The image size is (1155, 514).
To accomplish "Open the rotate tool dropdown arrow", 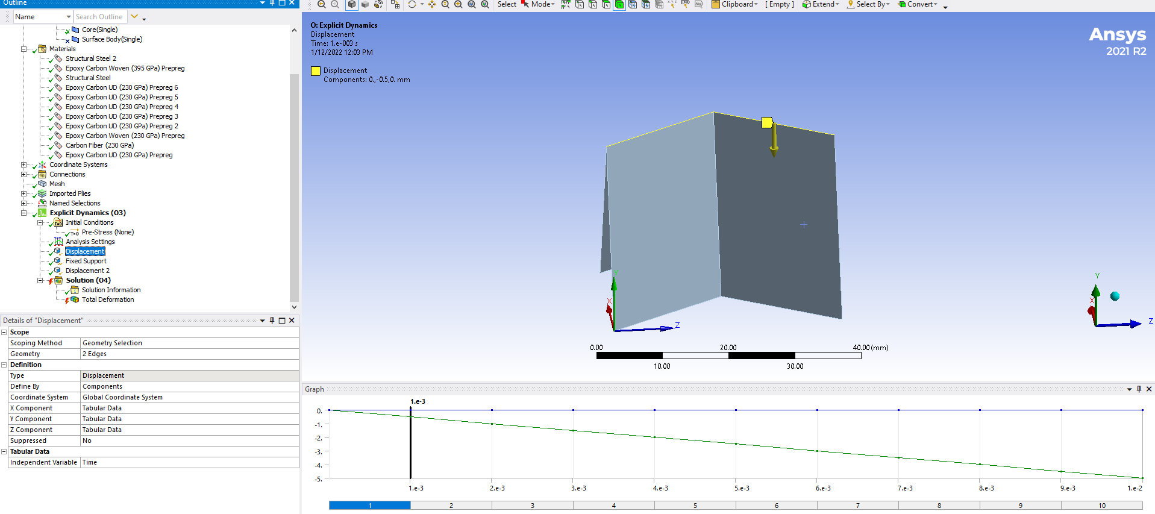I will pyautogui.click(x=422, y=4).
